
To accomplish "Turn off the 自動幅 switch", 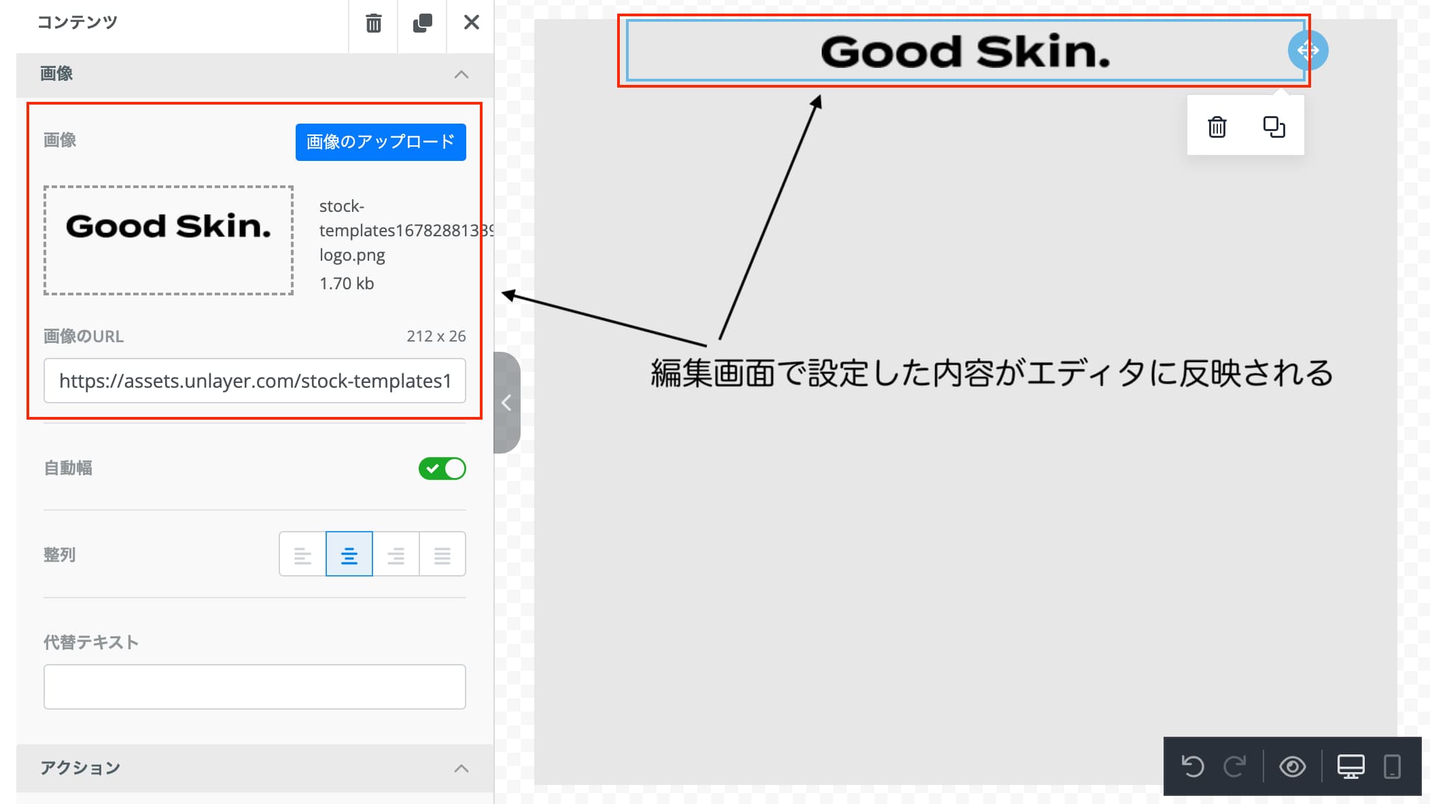I will (442, 469).
